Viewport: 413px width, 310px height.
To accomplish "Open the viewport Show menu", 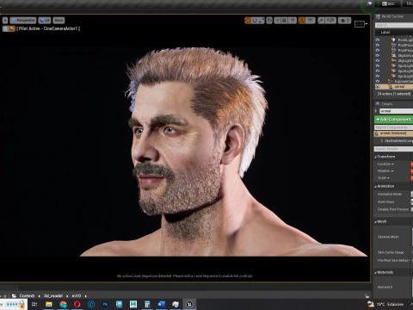I will pos(59,21).
